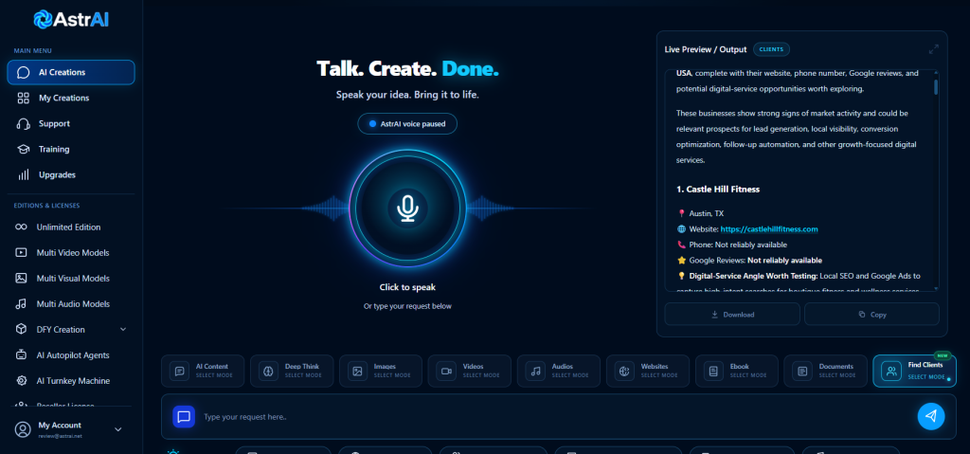Select the AI Content mode
Screen dimensions: 970x454
pyautogui.click(x=203, y=371)
